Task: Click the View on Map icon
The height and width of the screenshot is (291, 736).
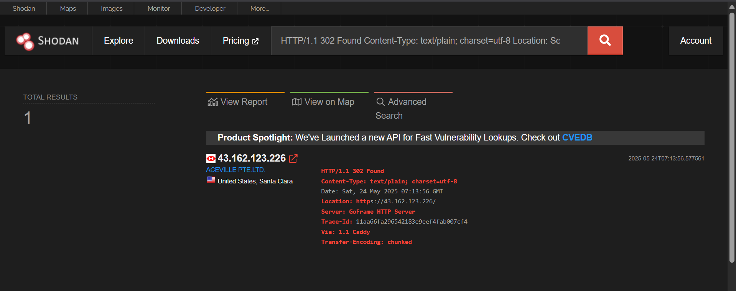Action: pos(296,102)
